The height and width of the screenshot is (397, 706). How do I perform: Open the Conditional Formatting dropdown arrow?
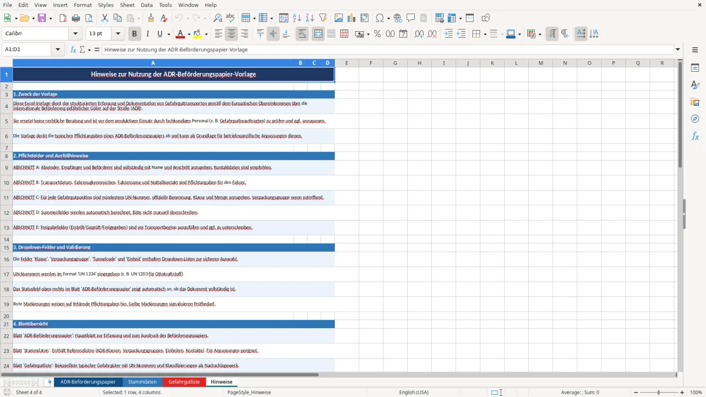tap(540, 34)
